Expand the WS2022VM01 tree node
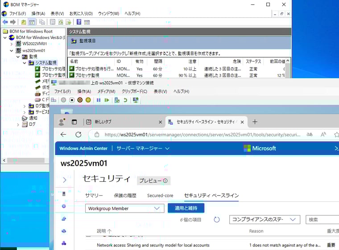 12,44
